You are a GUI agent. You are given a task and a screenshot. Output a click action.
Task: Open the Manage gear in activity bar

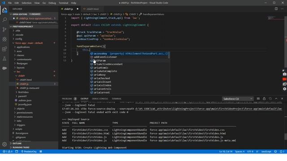pyautogui.click(x=4, y=144)
